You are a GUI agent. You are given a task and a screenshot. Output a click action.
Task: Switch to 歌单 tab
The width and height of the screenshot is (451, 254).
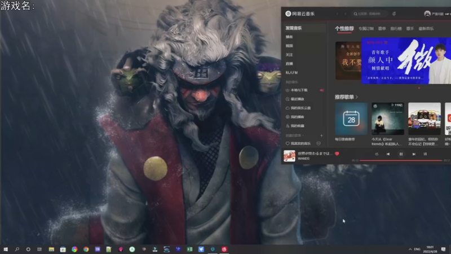382,29
